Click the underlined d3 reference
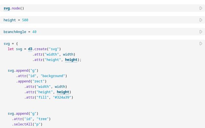Screen dimensions: 205x128 point(30,49)
